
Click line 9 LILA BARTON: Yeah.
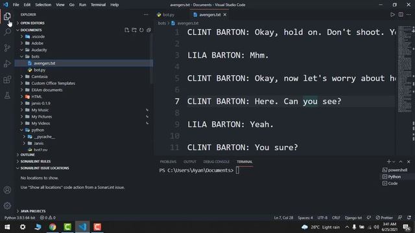click(x=230, y=124)
